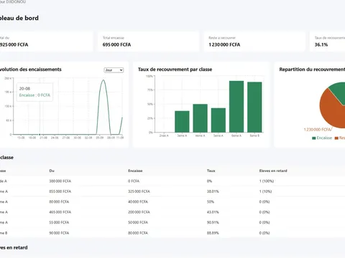Click the 43.01% rate cell

coord(213,212)
